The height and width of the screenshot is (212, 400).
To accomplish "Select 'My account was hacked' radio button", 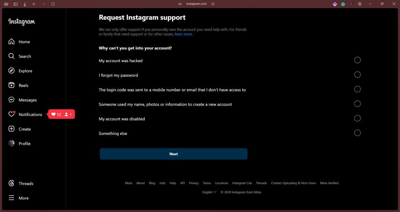I will point(357,60).
